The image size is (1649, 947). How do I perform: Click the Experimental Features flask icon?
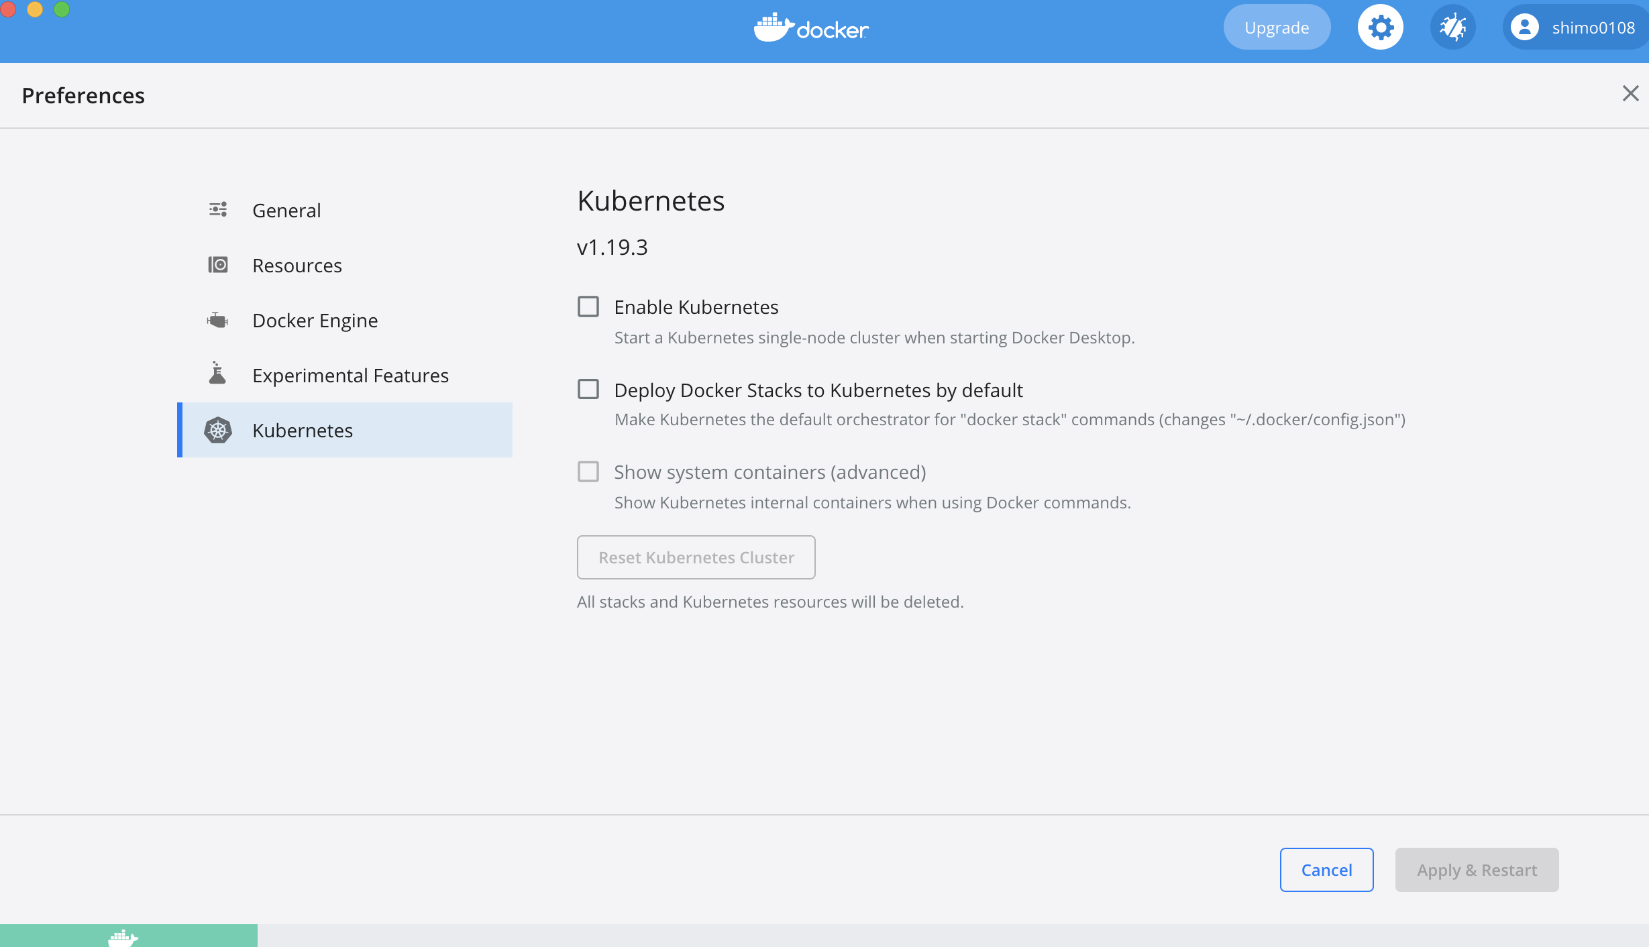(x=217, y=374)
